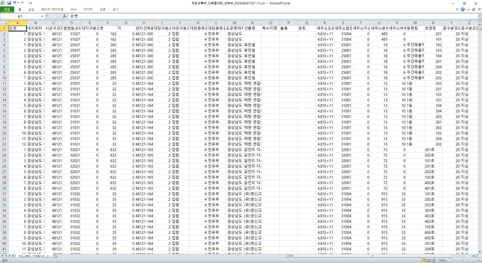Select row header 11

click(4, 84)
